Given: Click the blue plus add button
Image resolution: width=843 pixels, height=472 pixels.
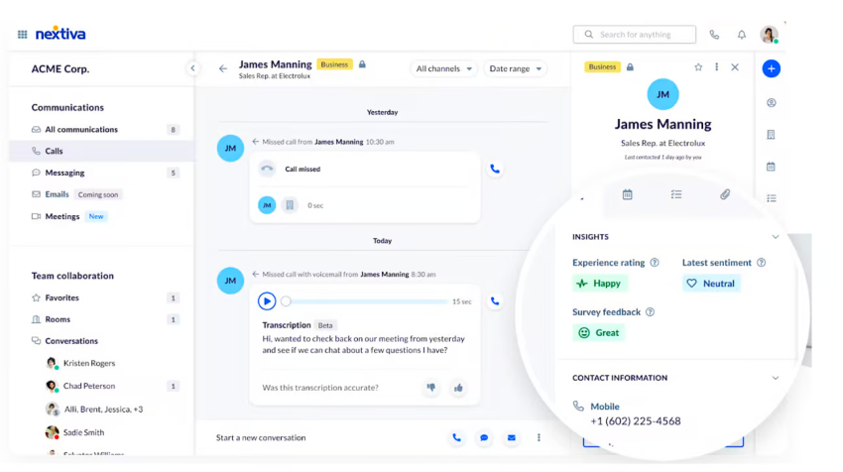Looking at the screenshot, I should pyautogui.click(x=771, y=68).
